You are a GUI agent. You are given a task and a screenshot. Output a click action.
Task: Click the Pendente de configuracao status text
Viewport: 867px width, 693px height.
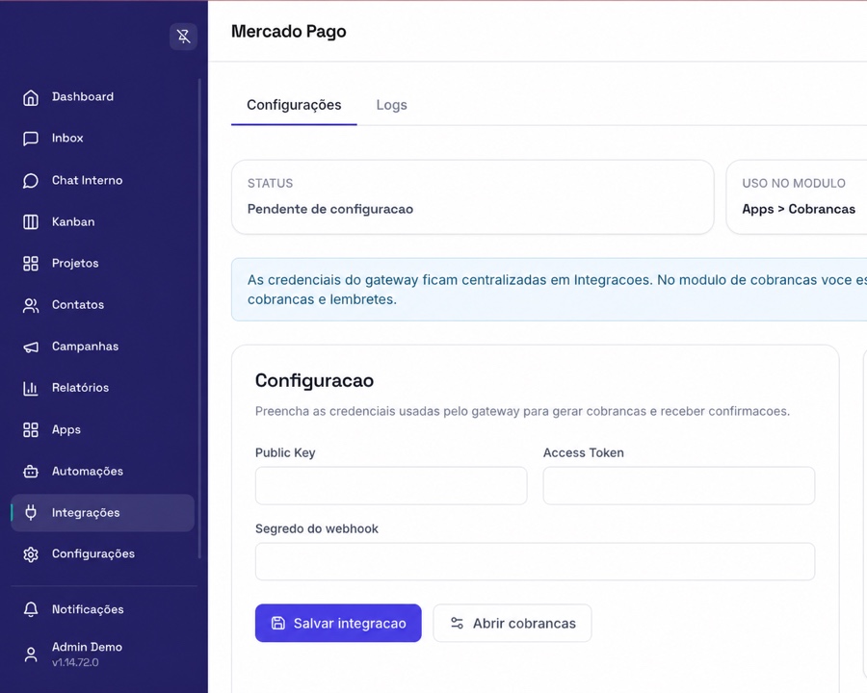[x=330, y=210]
